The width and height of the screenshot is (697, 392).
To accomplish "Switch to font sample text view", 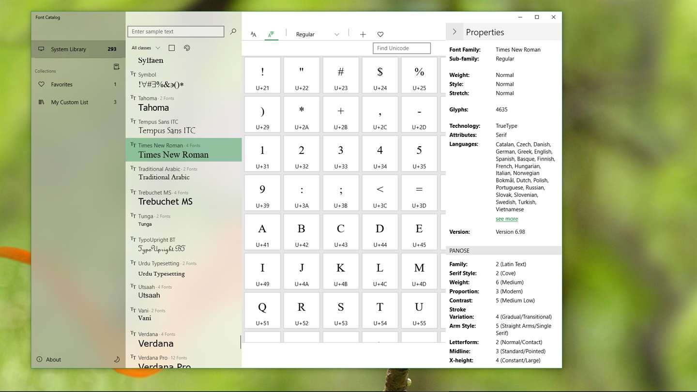I will [x=253, y=34].
